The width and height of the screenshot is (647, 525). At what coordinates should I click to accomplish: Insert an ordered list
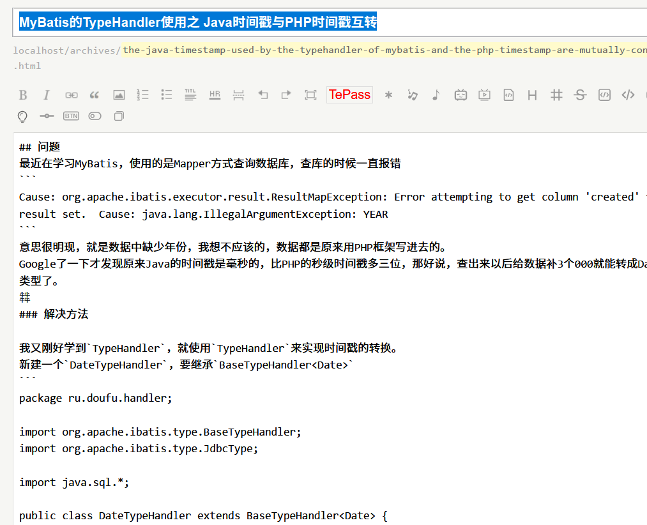[142, 95]
